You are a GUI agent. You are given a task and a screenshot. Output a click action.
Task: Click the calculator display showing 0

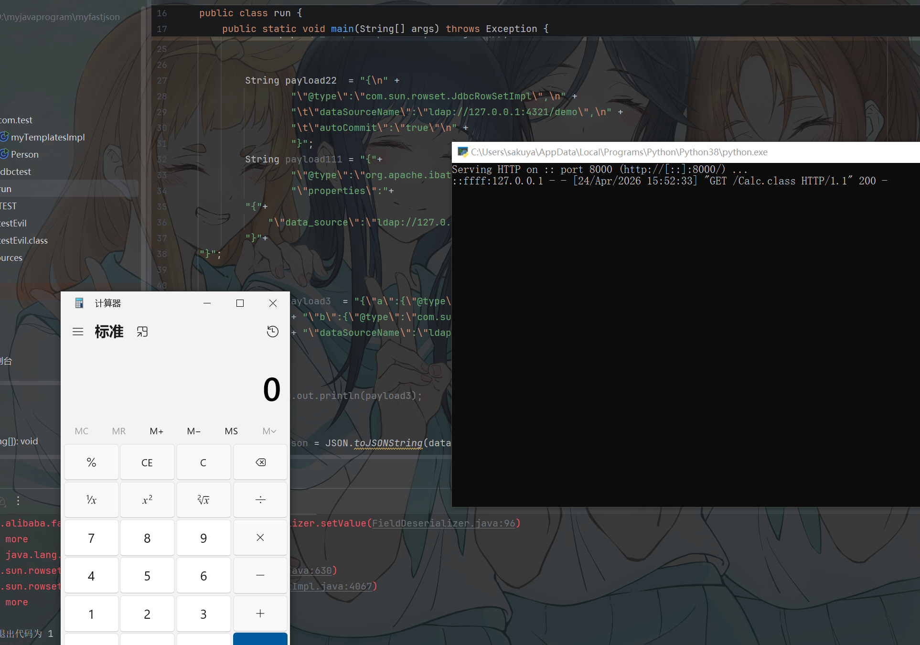[x=271, y=389]
